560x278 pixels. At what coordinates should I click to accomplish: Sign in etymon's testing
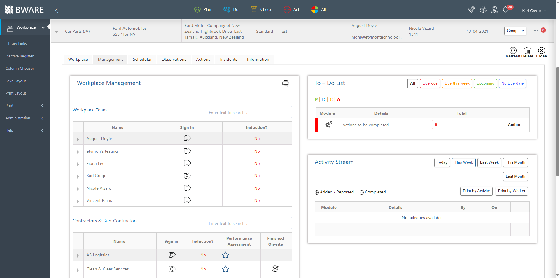coord(188,151)
